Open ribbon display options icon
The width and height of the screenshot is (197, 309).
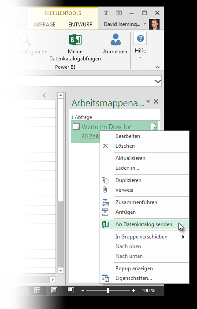(x=119, y=13)
